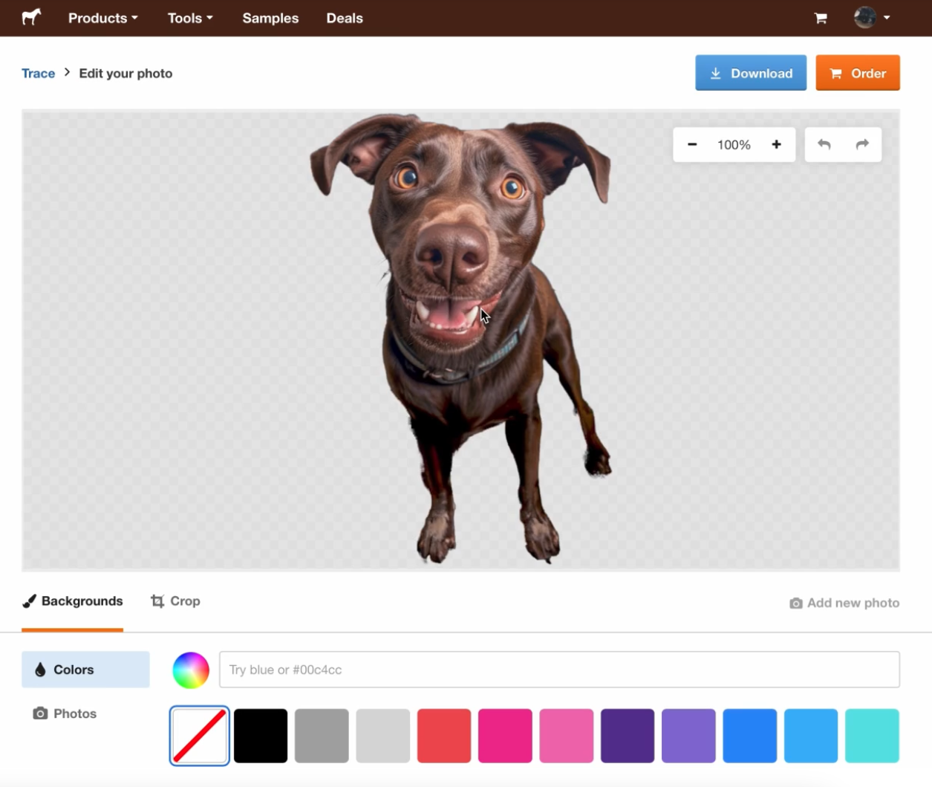Switch to the Photos panel
The image size is (932, 787).
pos(65,713)
